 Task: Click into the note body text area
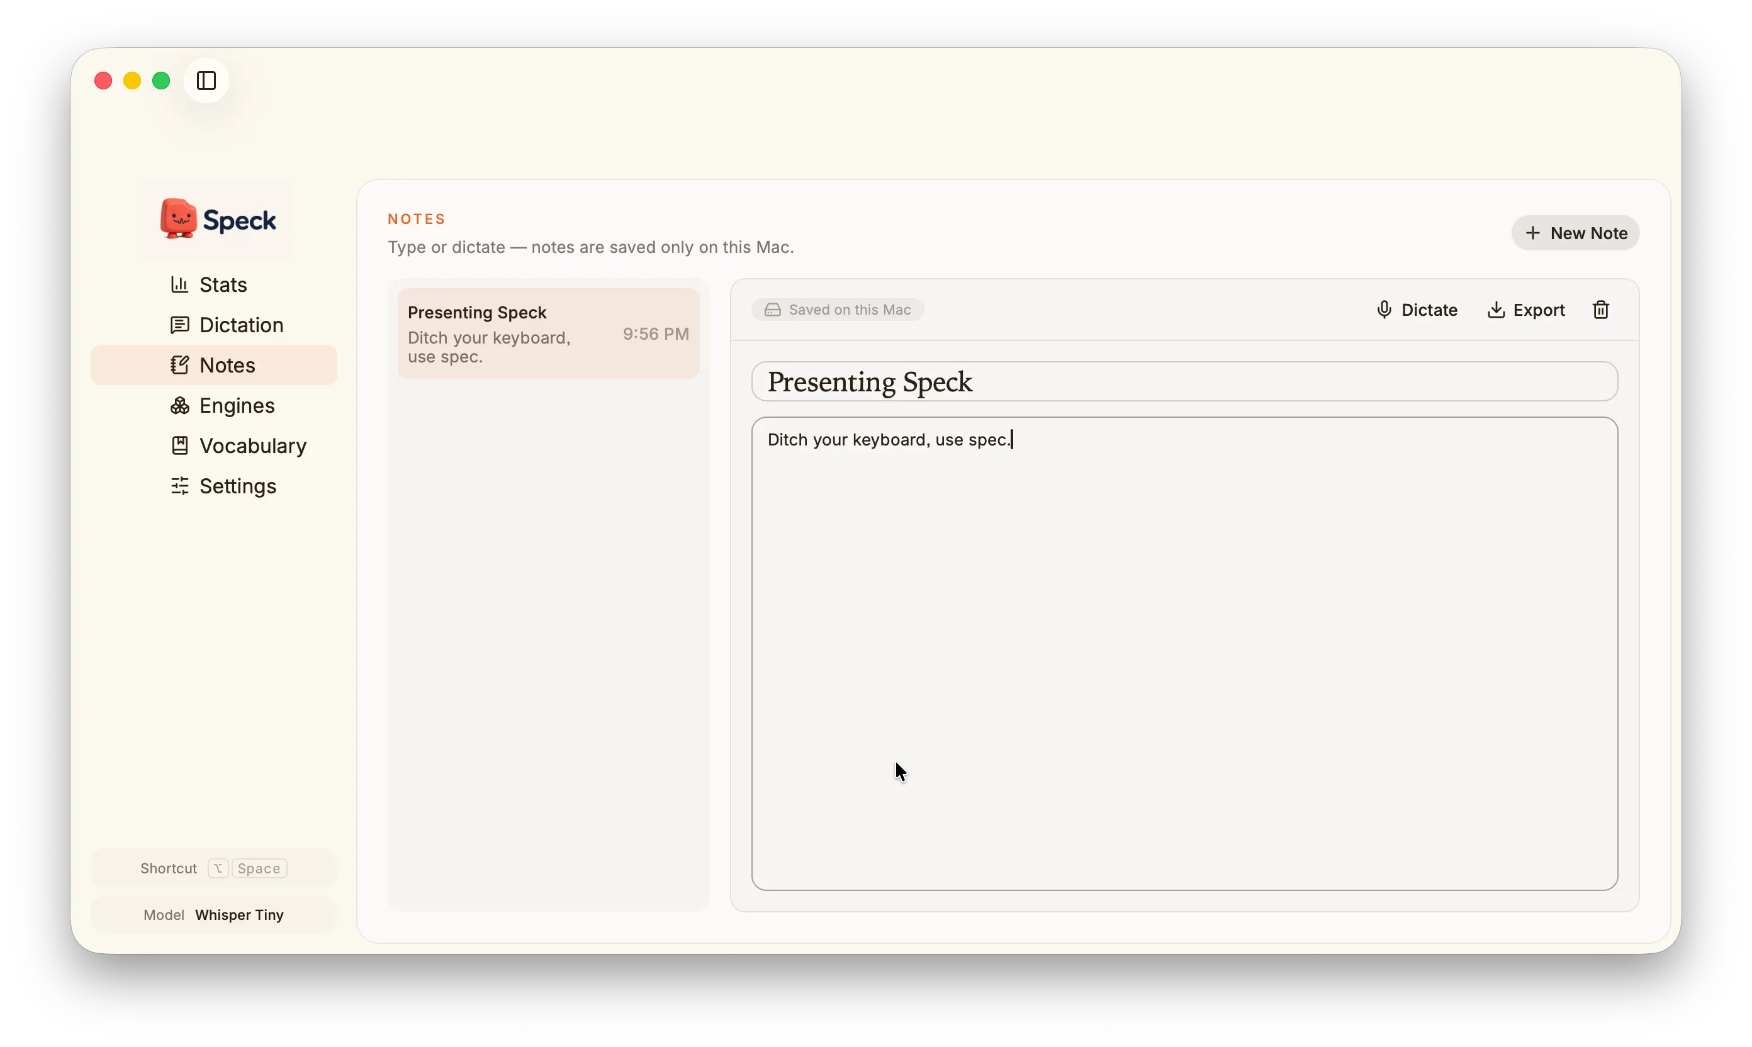[x=1184, y=653]
